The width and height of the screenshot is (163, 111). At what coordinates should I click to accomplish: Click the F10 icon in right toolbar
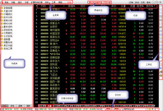click(161, 35)
